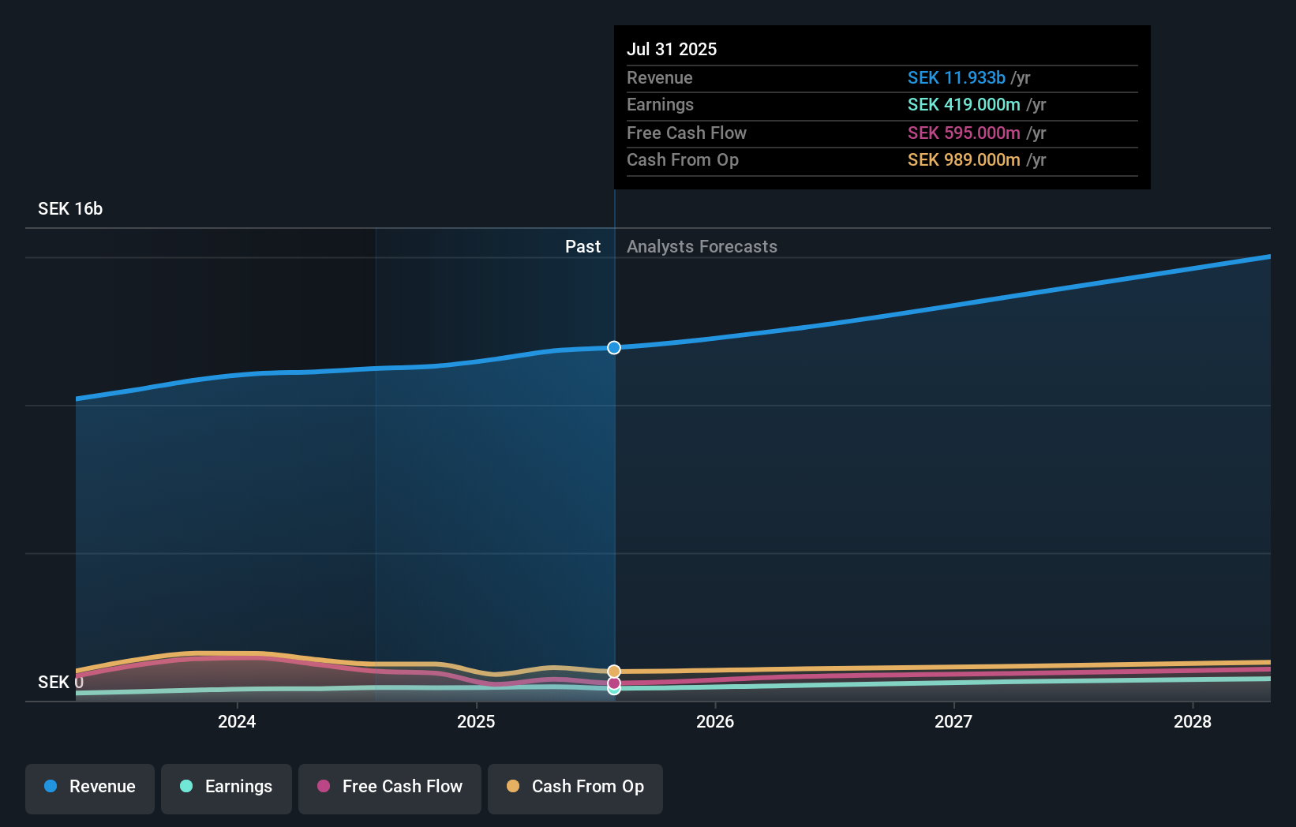This screenshot has width=1296, height=827.
Task: Toggle the Cash From Op series visibility
Action: [x=575, y=788]
